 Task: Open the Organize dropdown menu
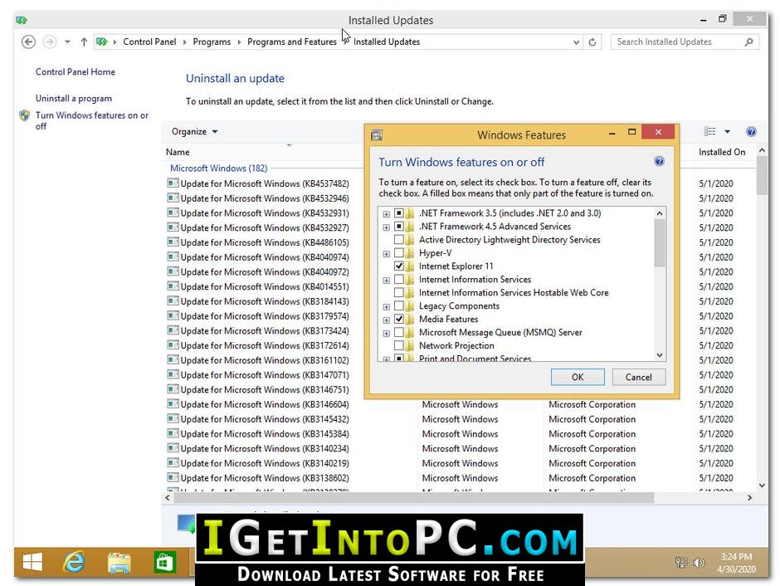pyautogui.click(x=194, y=131)
